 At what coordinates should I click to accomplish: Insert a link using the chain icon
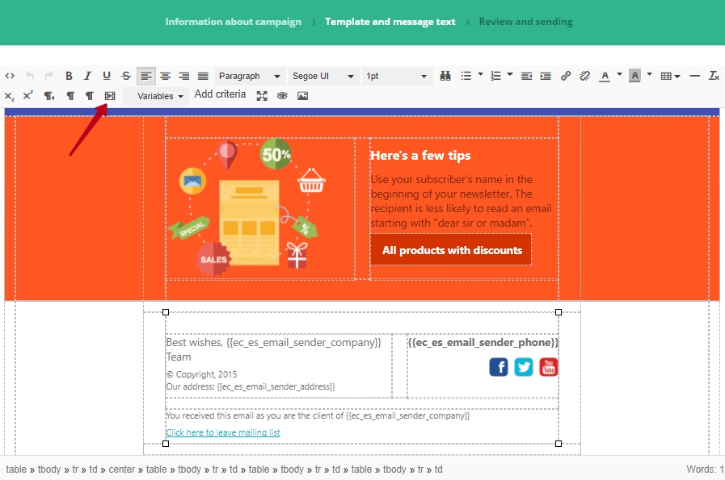tap(566, 76)
